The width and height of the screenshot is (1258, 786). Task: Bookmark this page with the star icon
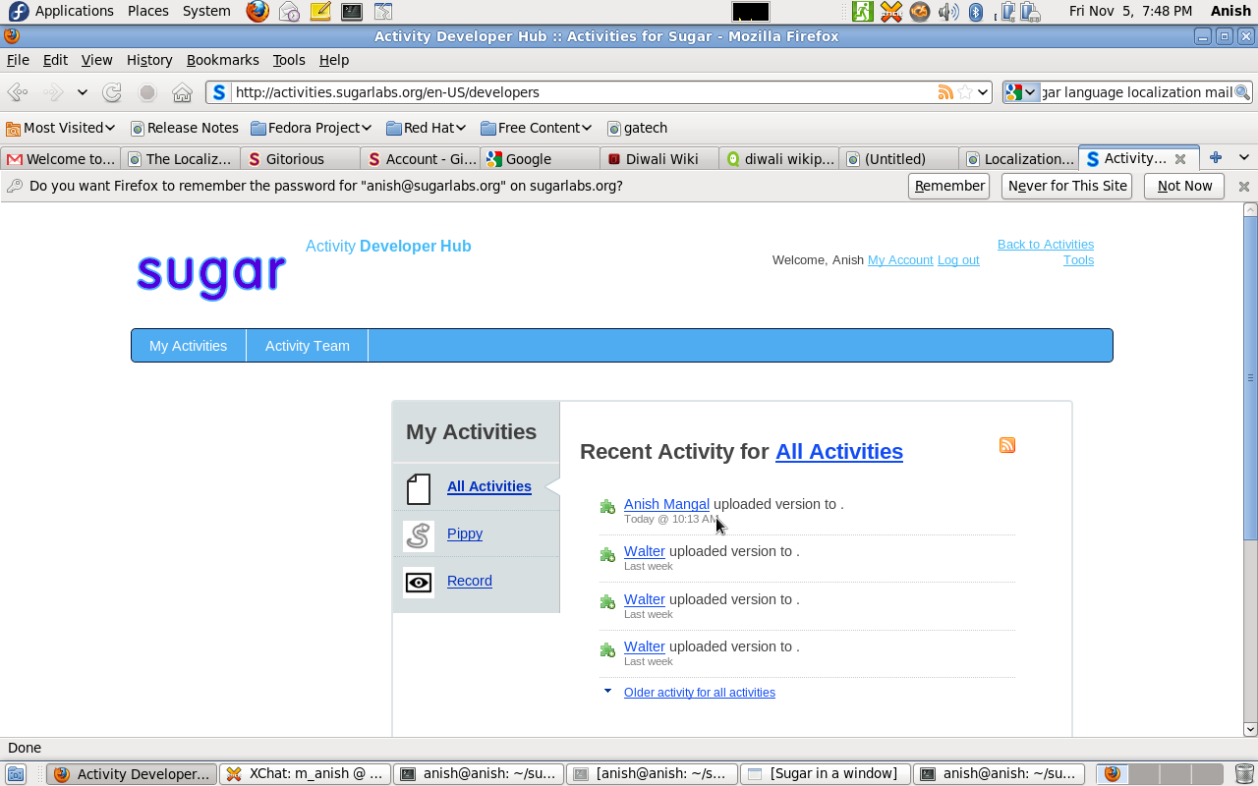click(965, 92)
